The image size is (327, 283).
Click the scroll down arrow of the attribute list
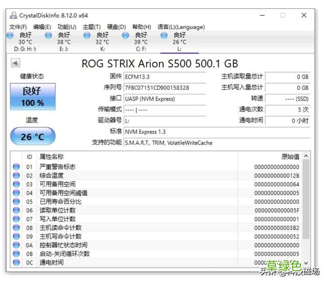[x=306, y=263]
